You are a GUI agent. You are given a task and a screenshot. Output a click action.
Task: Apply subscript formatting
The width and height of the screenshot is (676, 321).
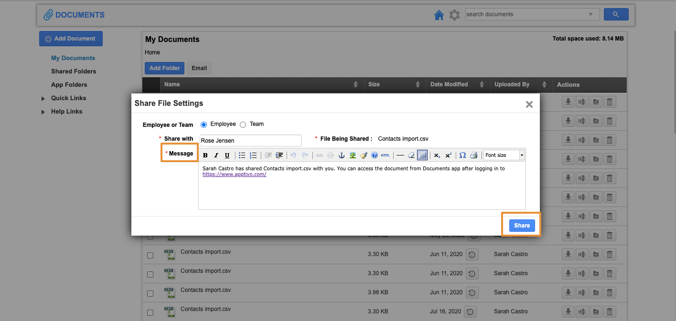point(437,155)
